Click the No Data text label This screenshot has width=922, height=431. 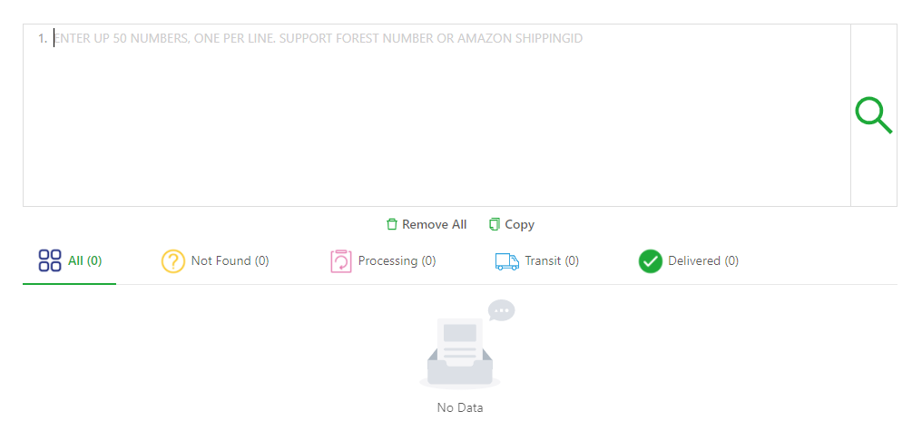click(460, 407)
